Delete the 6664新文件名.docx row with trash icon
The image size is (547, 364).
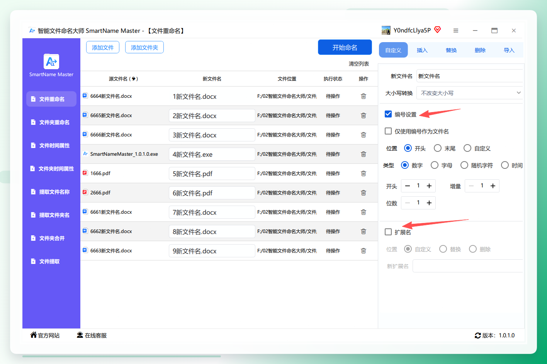[364, 96]
